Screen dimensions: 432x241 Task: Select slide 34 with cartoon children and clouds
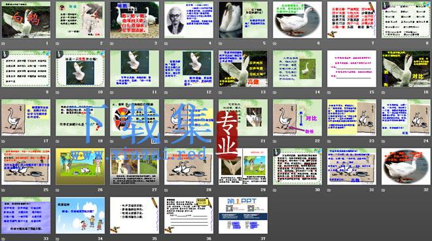pyautogui.click(x=80, y=215)
